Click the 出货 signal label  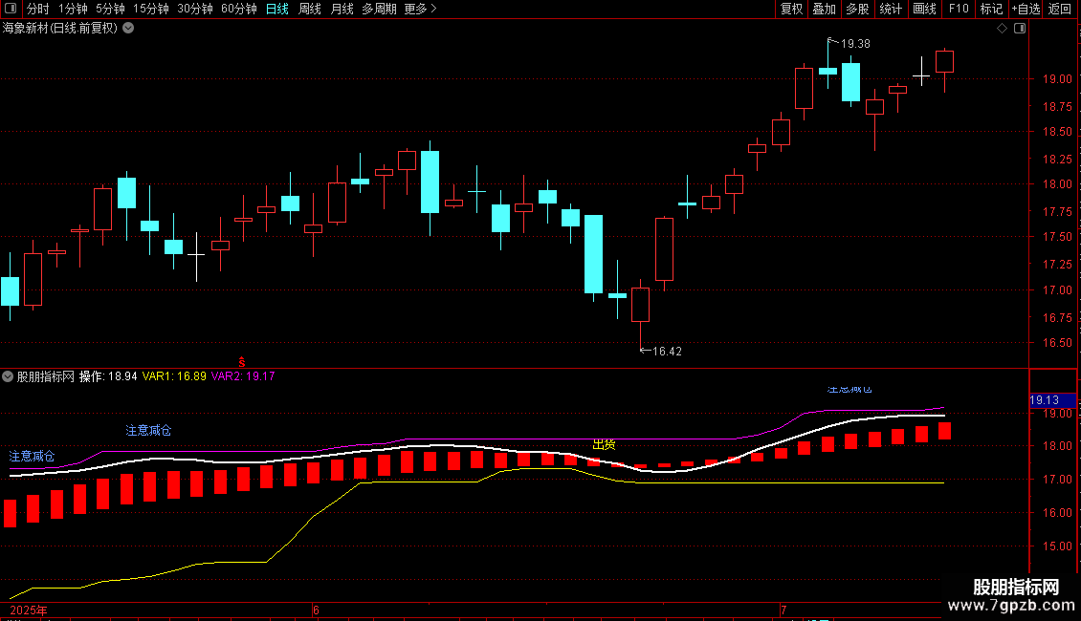[x=604, y=445]
